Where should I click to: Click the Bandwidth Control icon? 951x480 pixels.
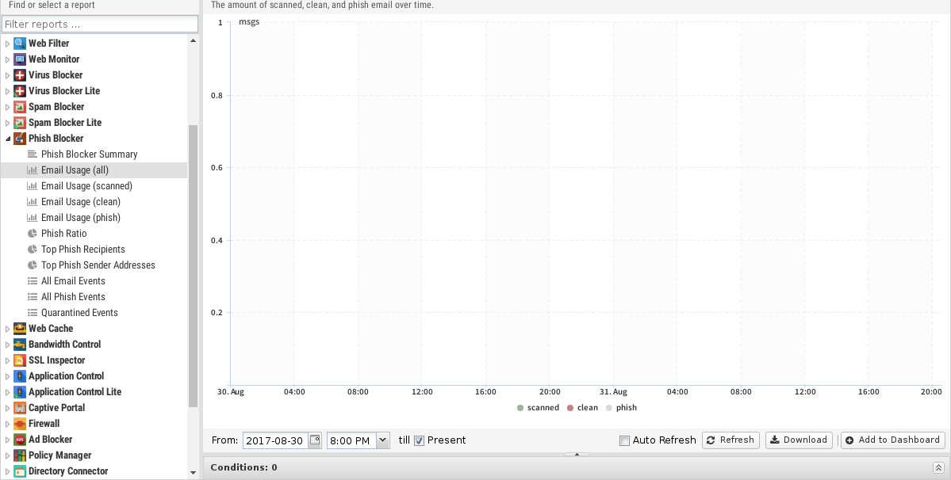(x=20, y=345)
